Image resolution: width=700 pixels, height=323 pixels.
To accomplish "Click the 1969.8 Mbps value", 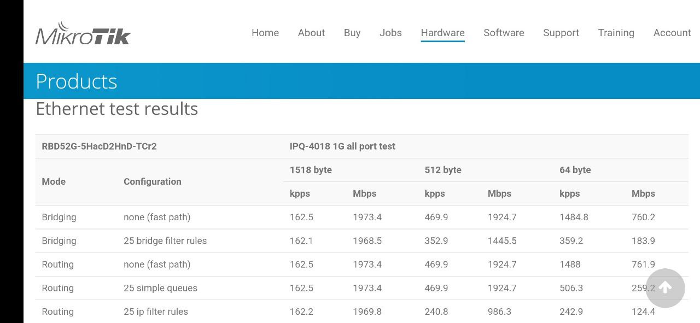I will (x=367, y=312).
